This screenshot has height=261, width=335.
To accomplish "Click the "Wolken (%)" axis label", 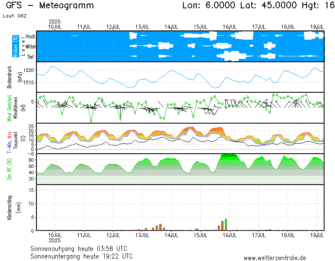I will [15, 46].
